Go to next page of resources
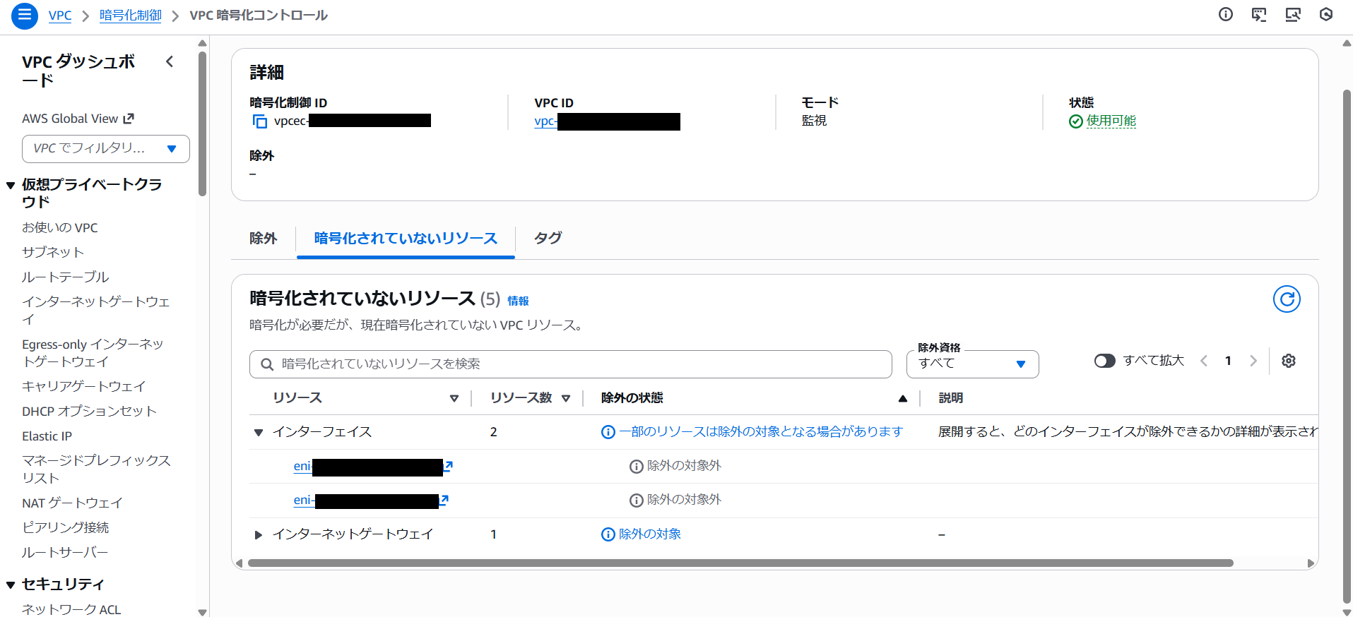This screenshot has height=617, width=1353. tap(1253, 361)
